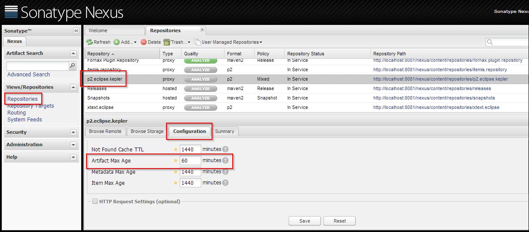Open the Advanced Search link

tap(28, 75)
